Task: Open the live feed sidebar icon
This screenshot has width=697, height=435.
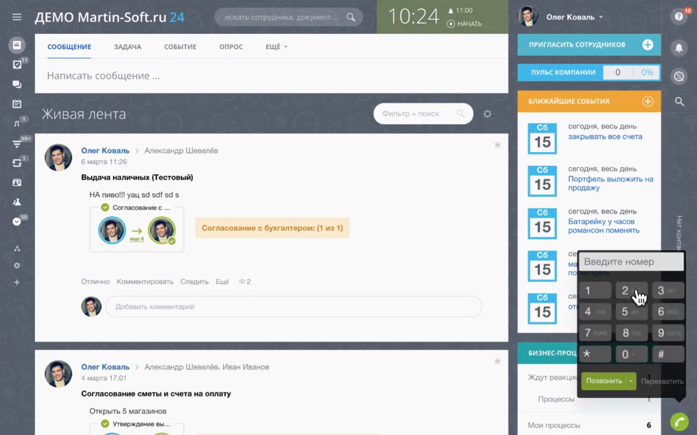Action: pos(17,45)
